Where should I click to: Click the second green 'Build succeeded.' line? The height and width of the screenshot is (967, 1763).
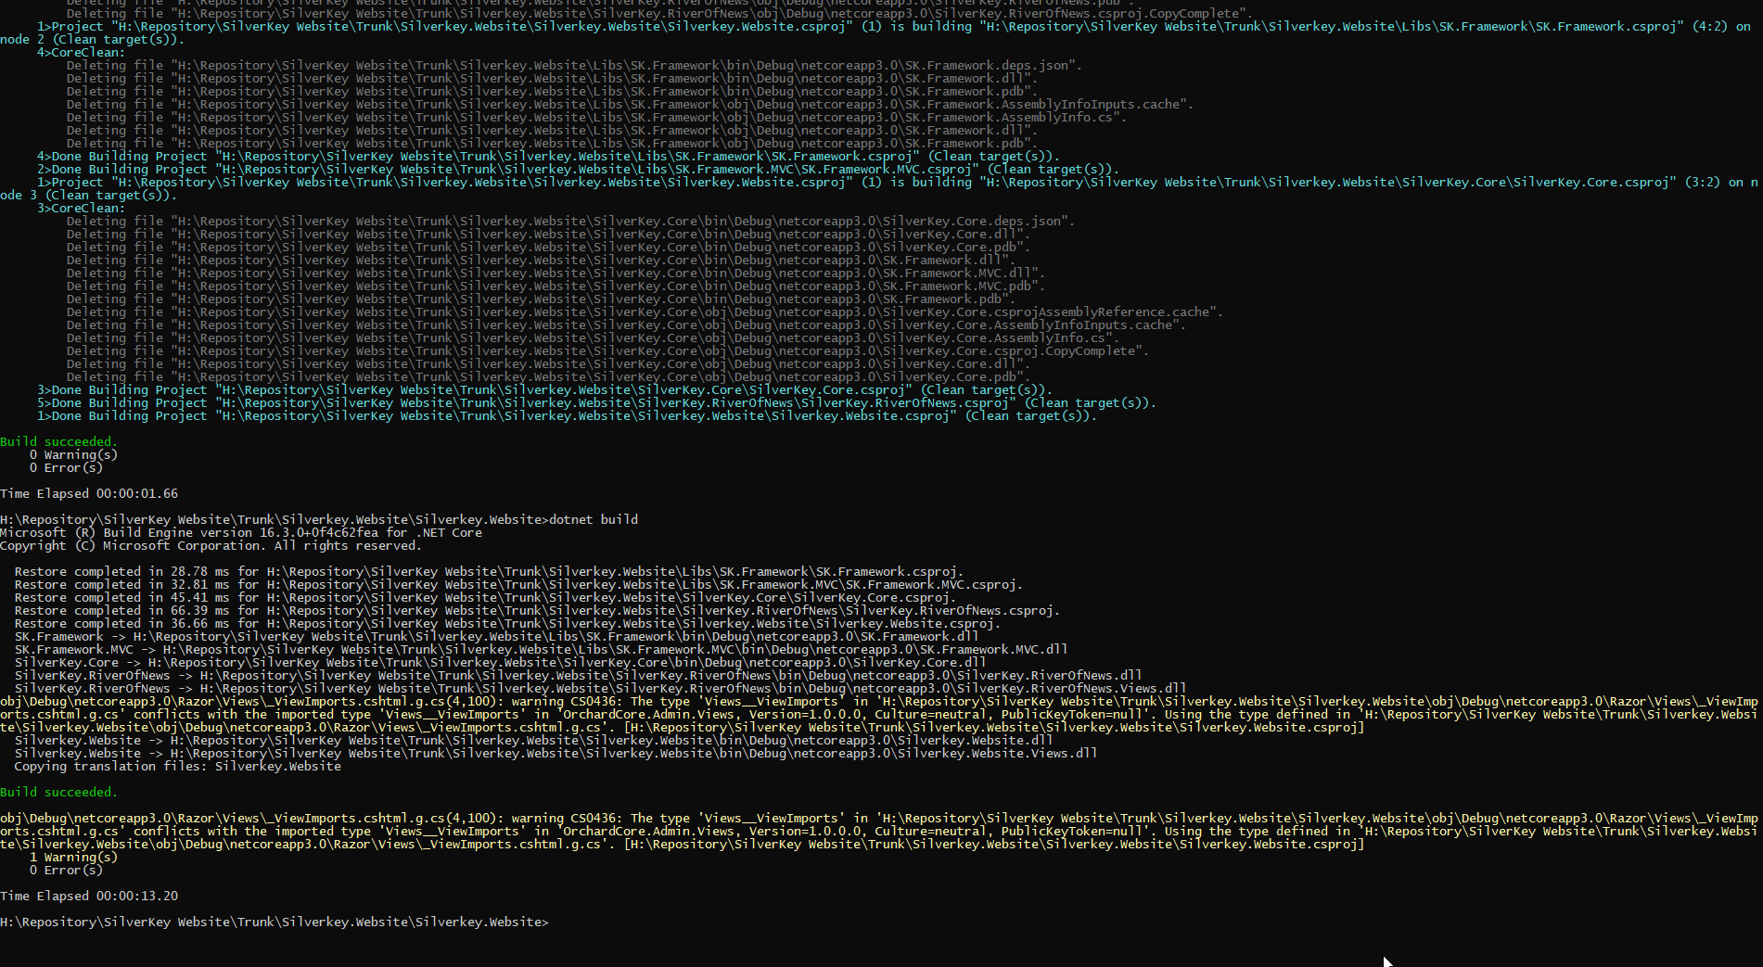[x=59, y=793]
